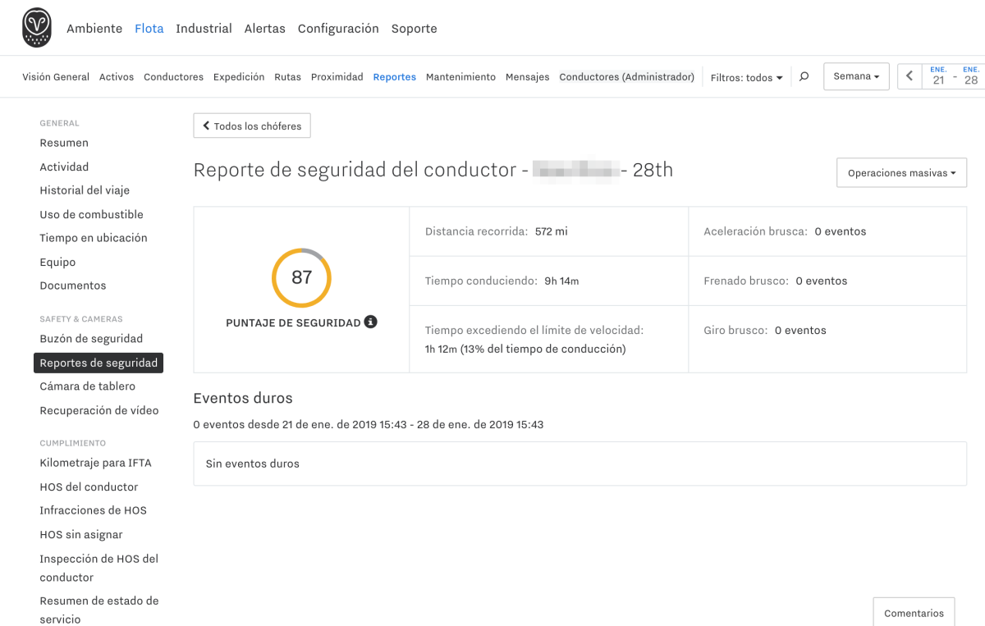Open Configuración top menu
985x626 pixels.
[338, 28]
